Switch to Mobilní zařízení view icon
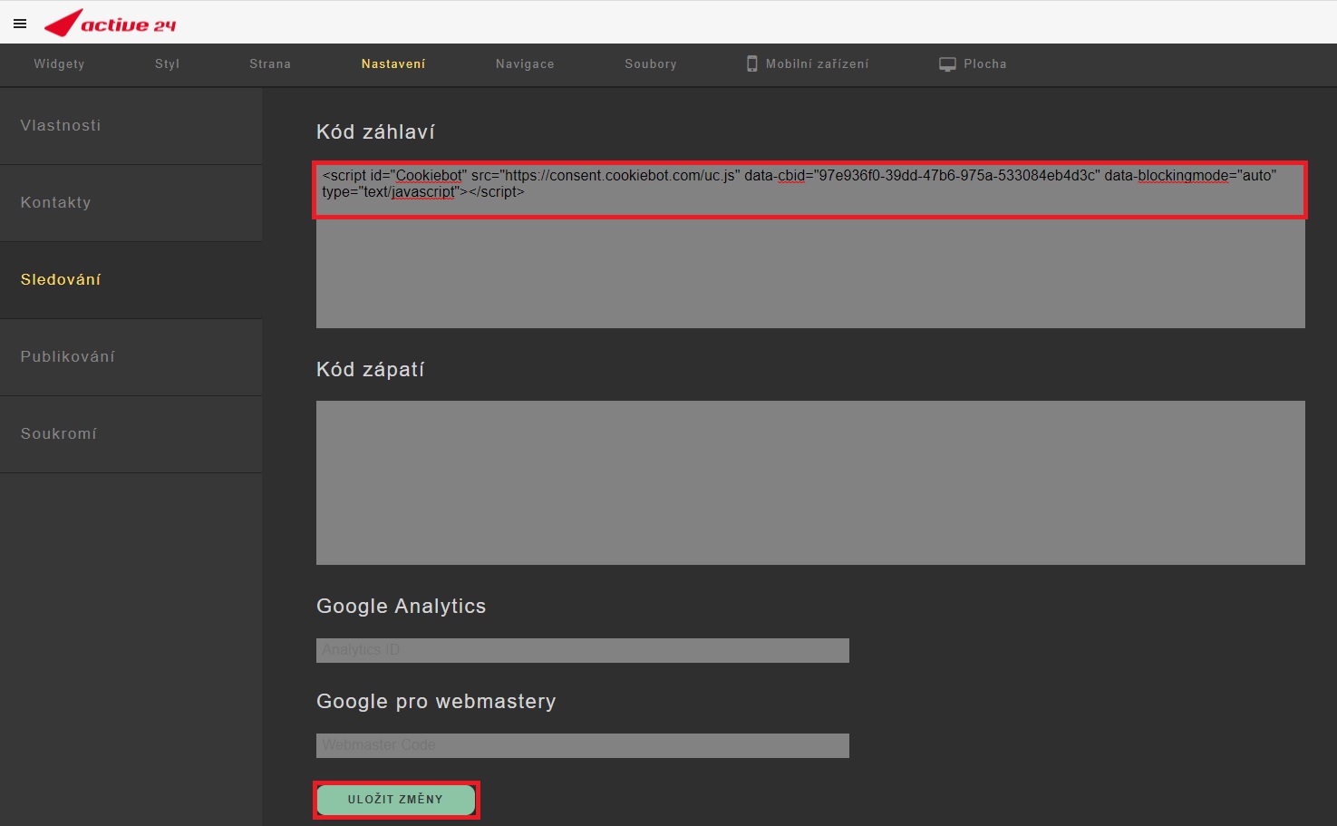The width and height of the screenshot is (1337, 826). (752, 63)
